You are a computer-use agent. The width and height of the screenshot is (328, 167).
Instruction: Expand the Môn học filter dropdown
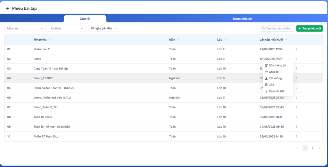click(x=25, y=28)
